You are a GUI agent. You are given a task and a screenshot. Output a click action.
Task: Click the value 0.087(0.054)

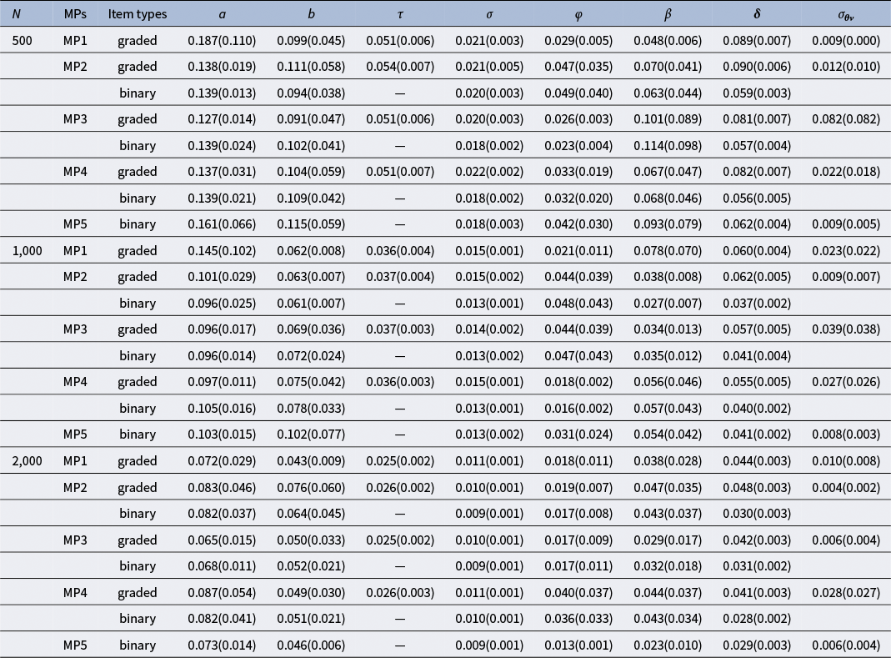tap(223, 593)
